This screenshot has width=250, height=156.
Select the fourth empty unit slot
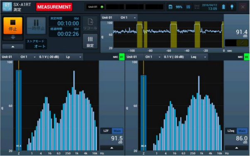coord(154,7)
